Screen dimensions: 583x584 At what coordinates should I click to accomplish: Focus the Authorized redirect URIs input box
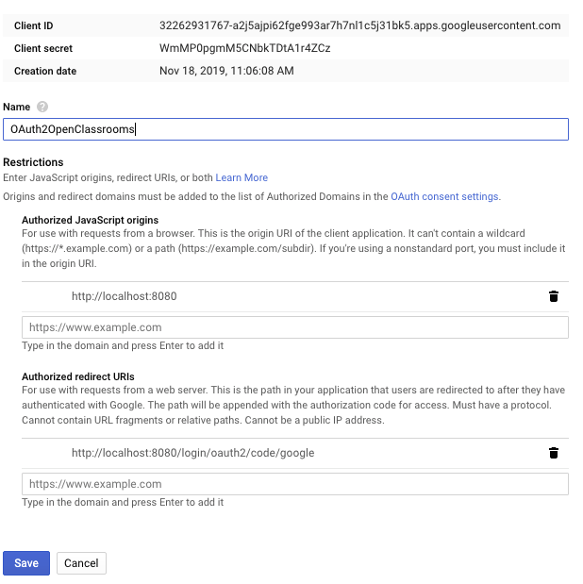[295, 484]
